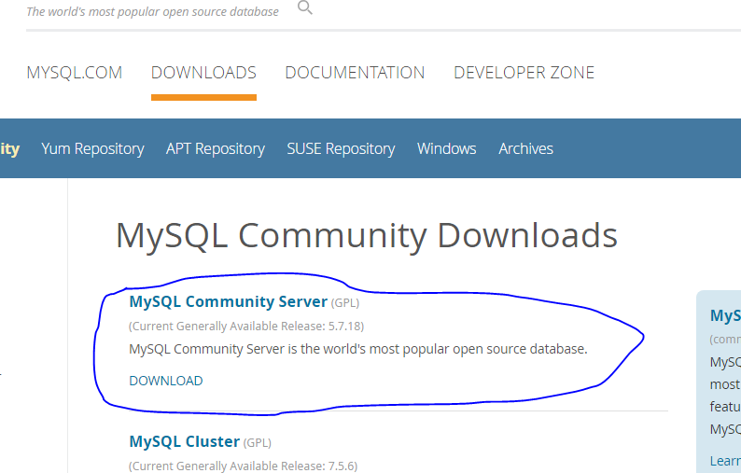
Task: Open the MySQL Community Server title link
Action: [229, 301]
